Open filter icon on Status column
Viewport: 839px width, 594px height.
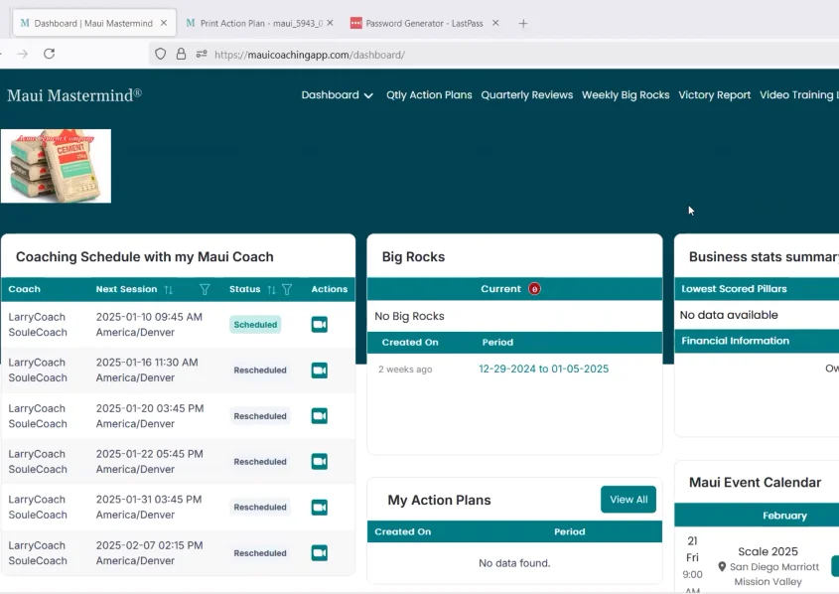[287, 290]
